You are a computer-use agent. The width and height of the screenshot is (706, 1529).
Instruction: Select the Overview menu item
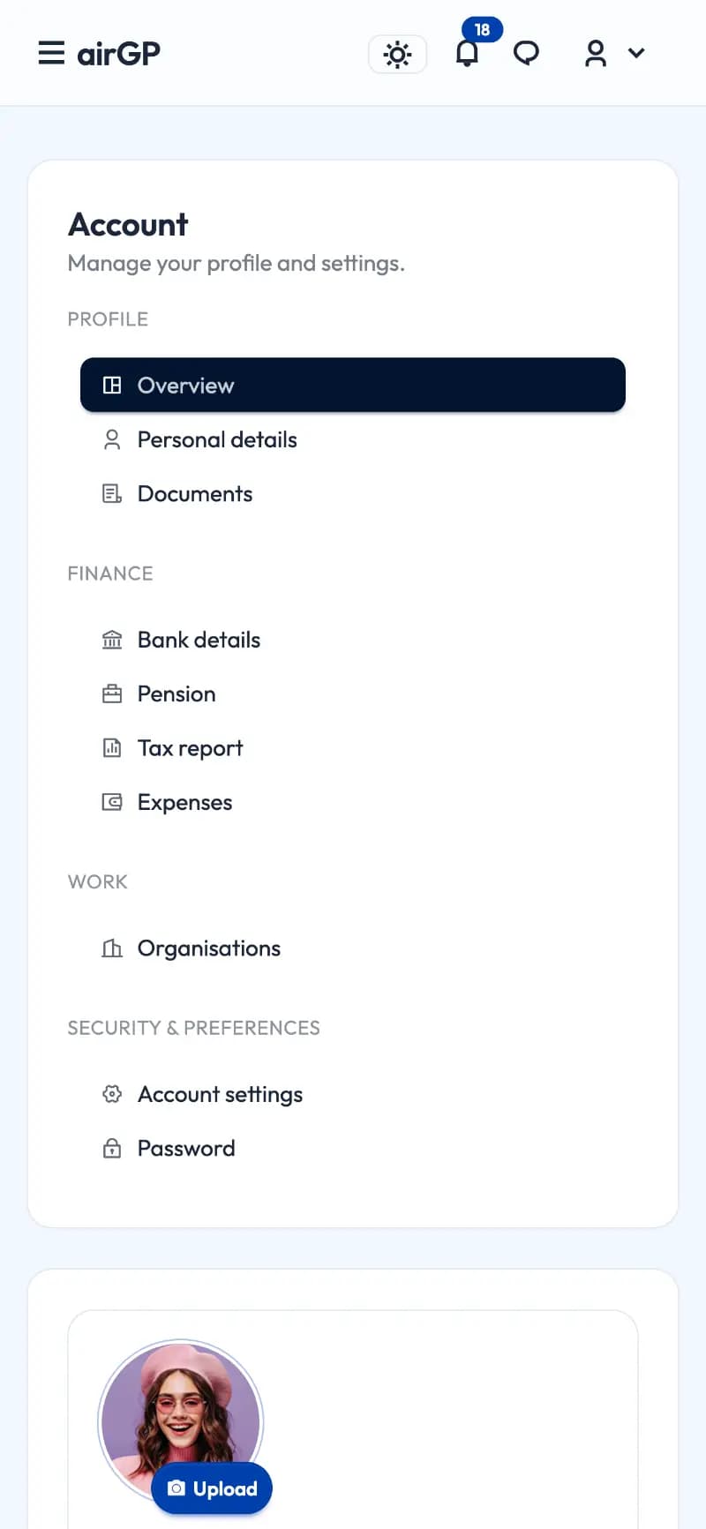point(353,385)
